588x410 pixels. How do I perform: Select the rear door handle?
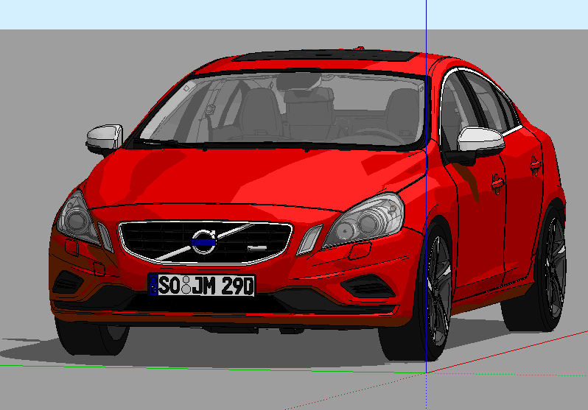tap(536, 166)
